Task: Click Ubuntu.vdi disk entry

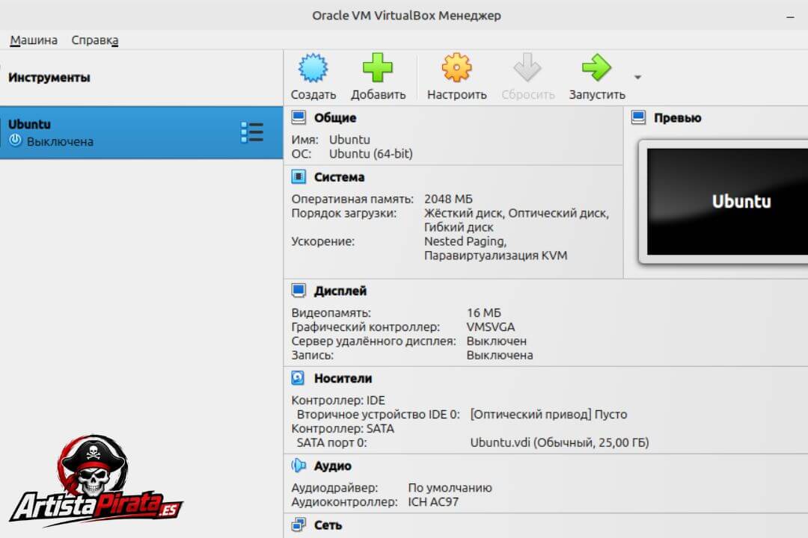Action: coord(560,443)
